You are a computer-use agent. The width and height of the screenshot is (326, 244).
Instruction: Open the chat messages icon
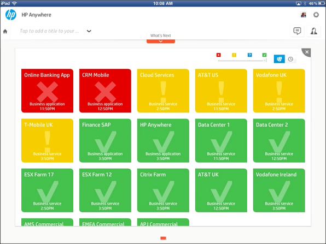(297, 31)
